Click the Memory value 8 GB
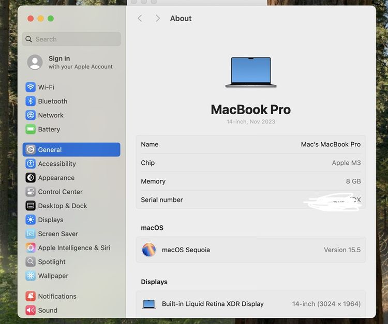The height and width of the screenshot is (324, 388). coord(353,181)
